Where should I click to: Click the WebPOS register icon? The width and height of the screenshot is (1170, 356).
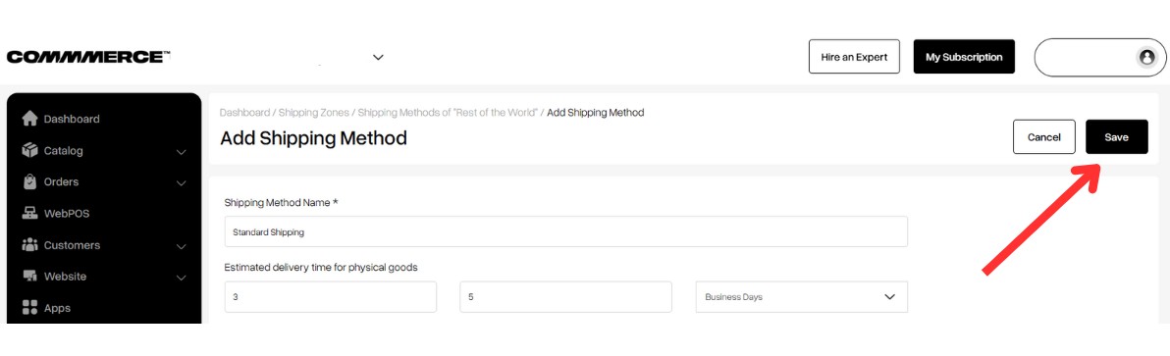point(29,214)
